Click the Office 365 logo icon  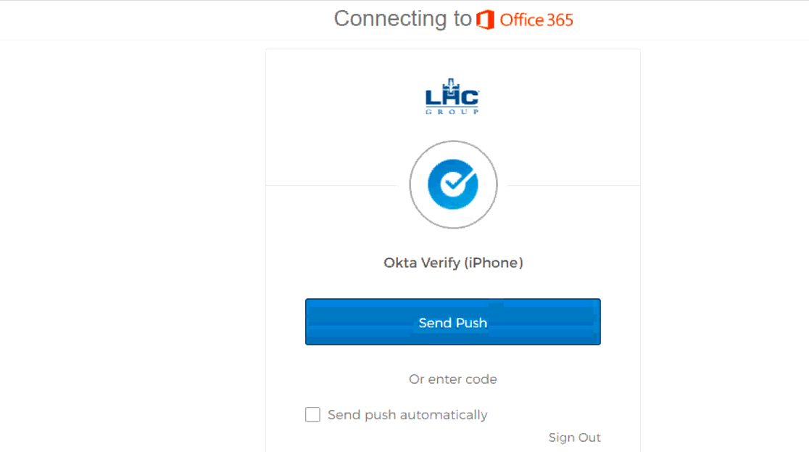pos(485,20)
